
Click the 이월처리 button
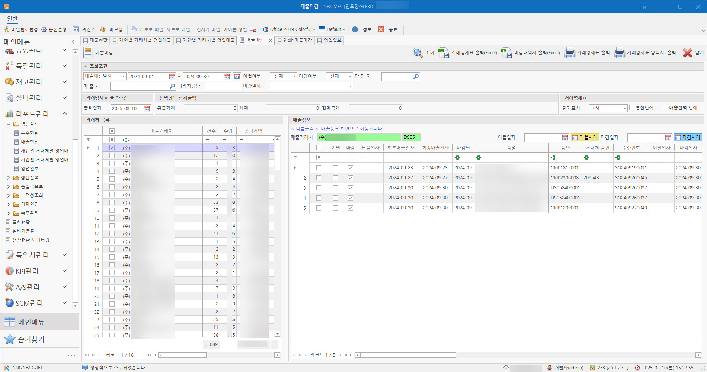(x=584, y=138)
